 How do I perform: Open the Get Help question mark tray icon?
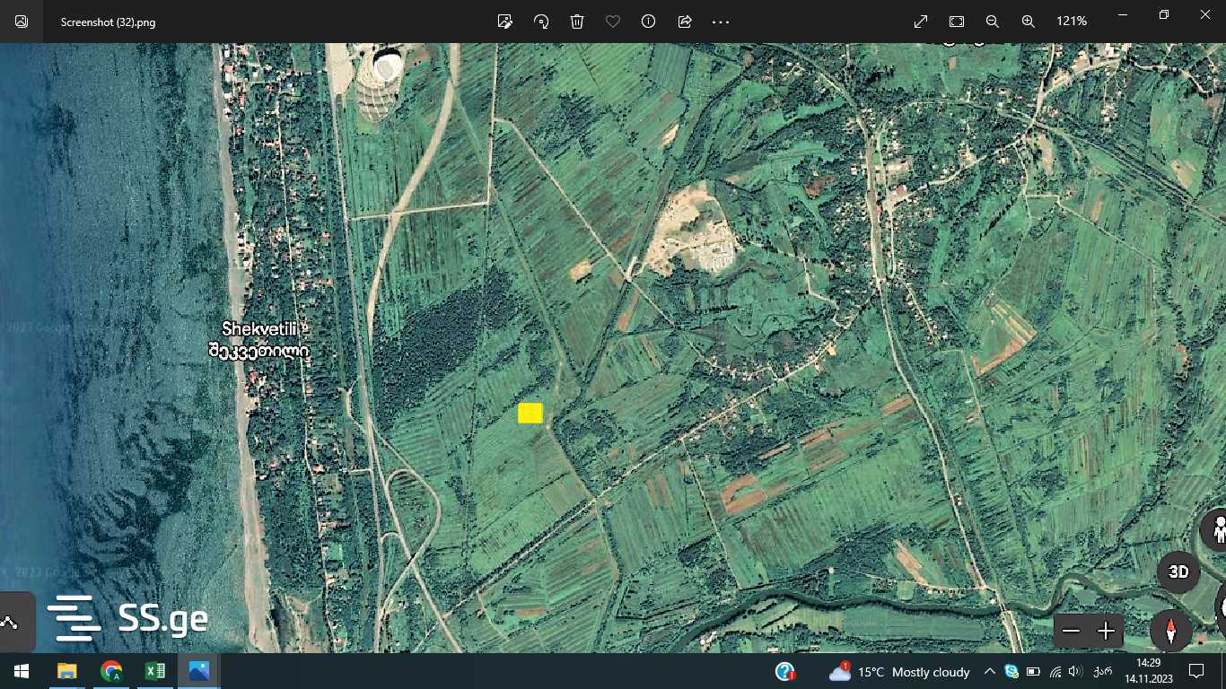pos(785,671)
